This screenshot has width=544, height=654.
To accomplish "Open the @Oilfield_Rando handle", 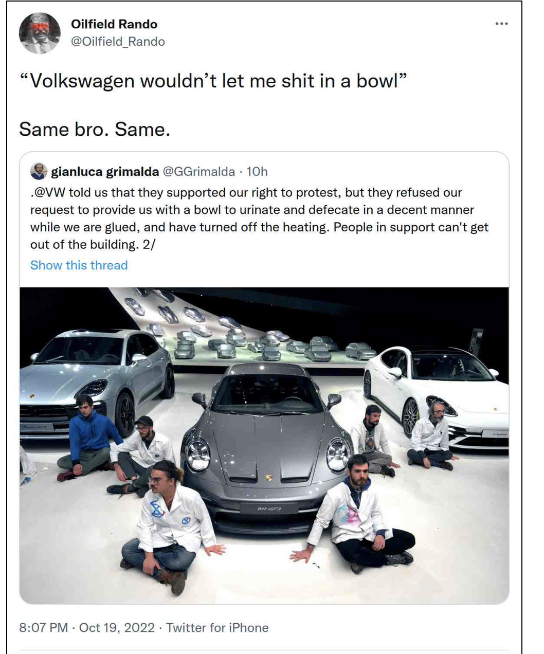I will tap(118, 42).
